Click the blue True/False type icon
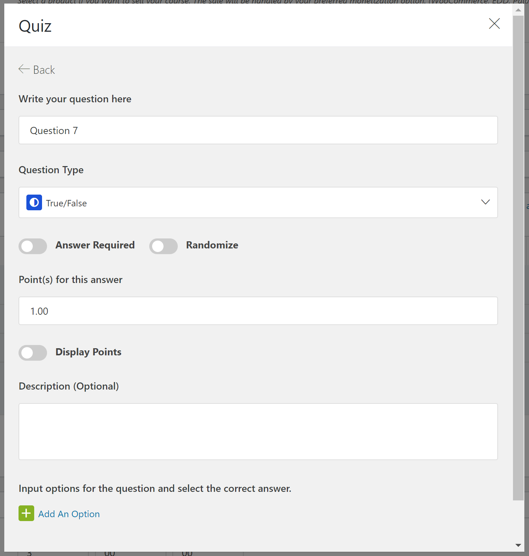529x556 pixels. point(34,203)
